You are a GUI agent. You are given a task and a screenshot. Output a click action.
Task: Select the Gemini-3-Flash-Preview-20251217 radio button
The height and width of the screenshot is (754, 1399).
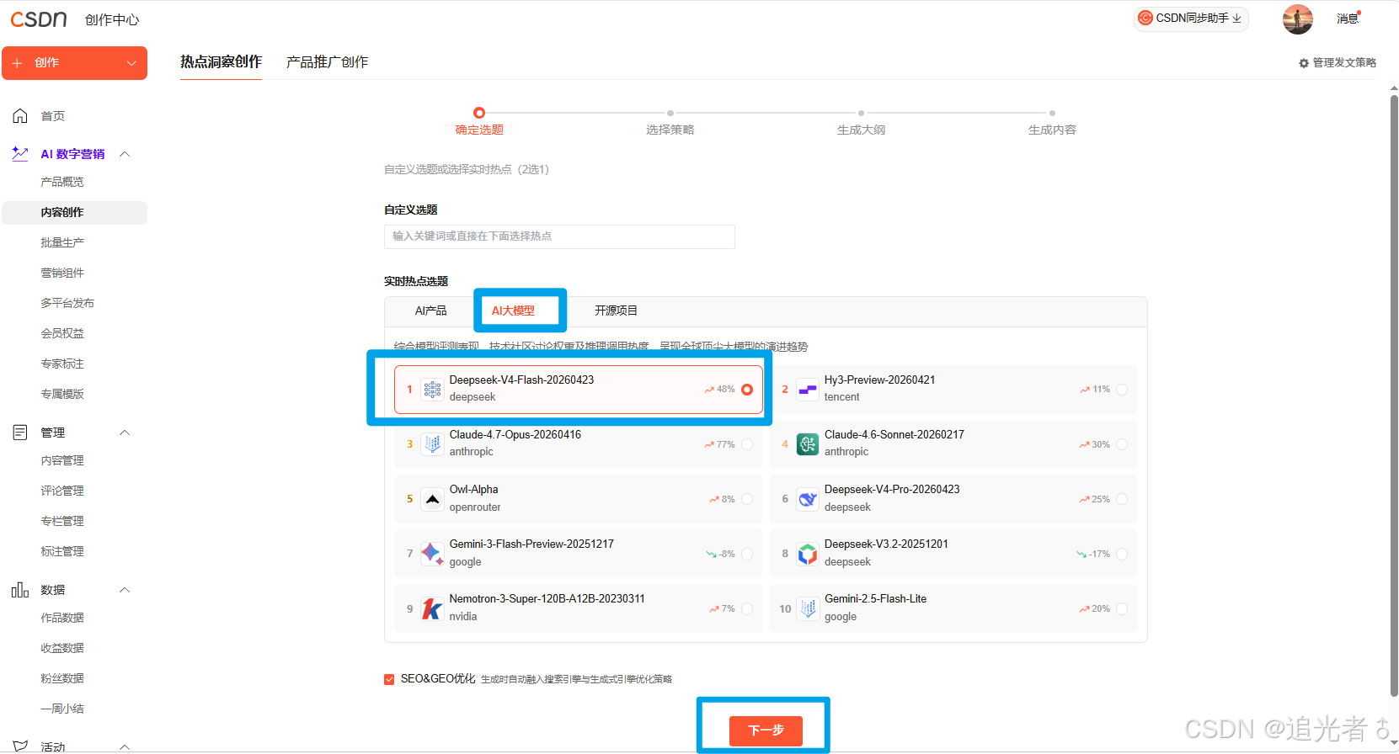point(747,554)
